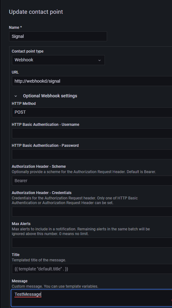Click the 'HTTP Method' label
172x308 pixels.
click(x=24, y=104)
